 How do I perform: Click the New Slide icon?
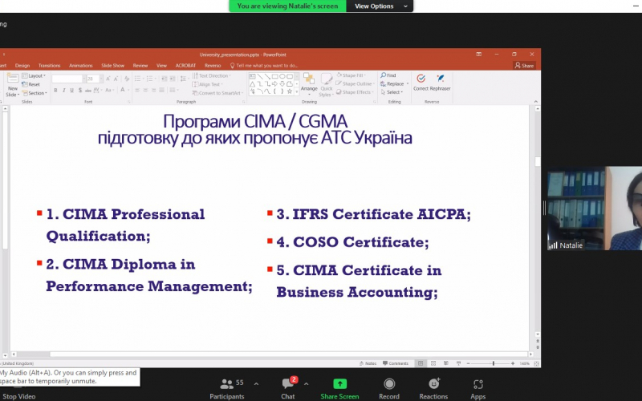pyautogui.click(x=12, y=79)
